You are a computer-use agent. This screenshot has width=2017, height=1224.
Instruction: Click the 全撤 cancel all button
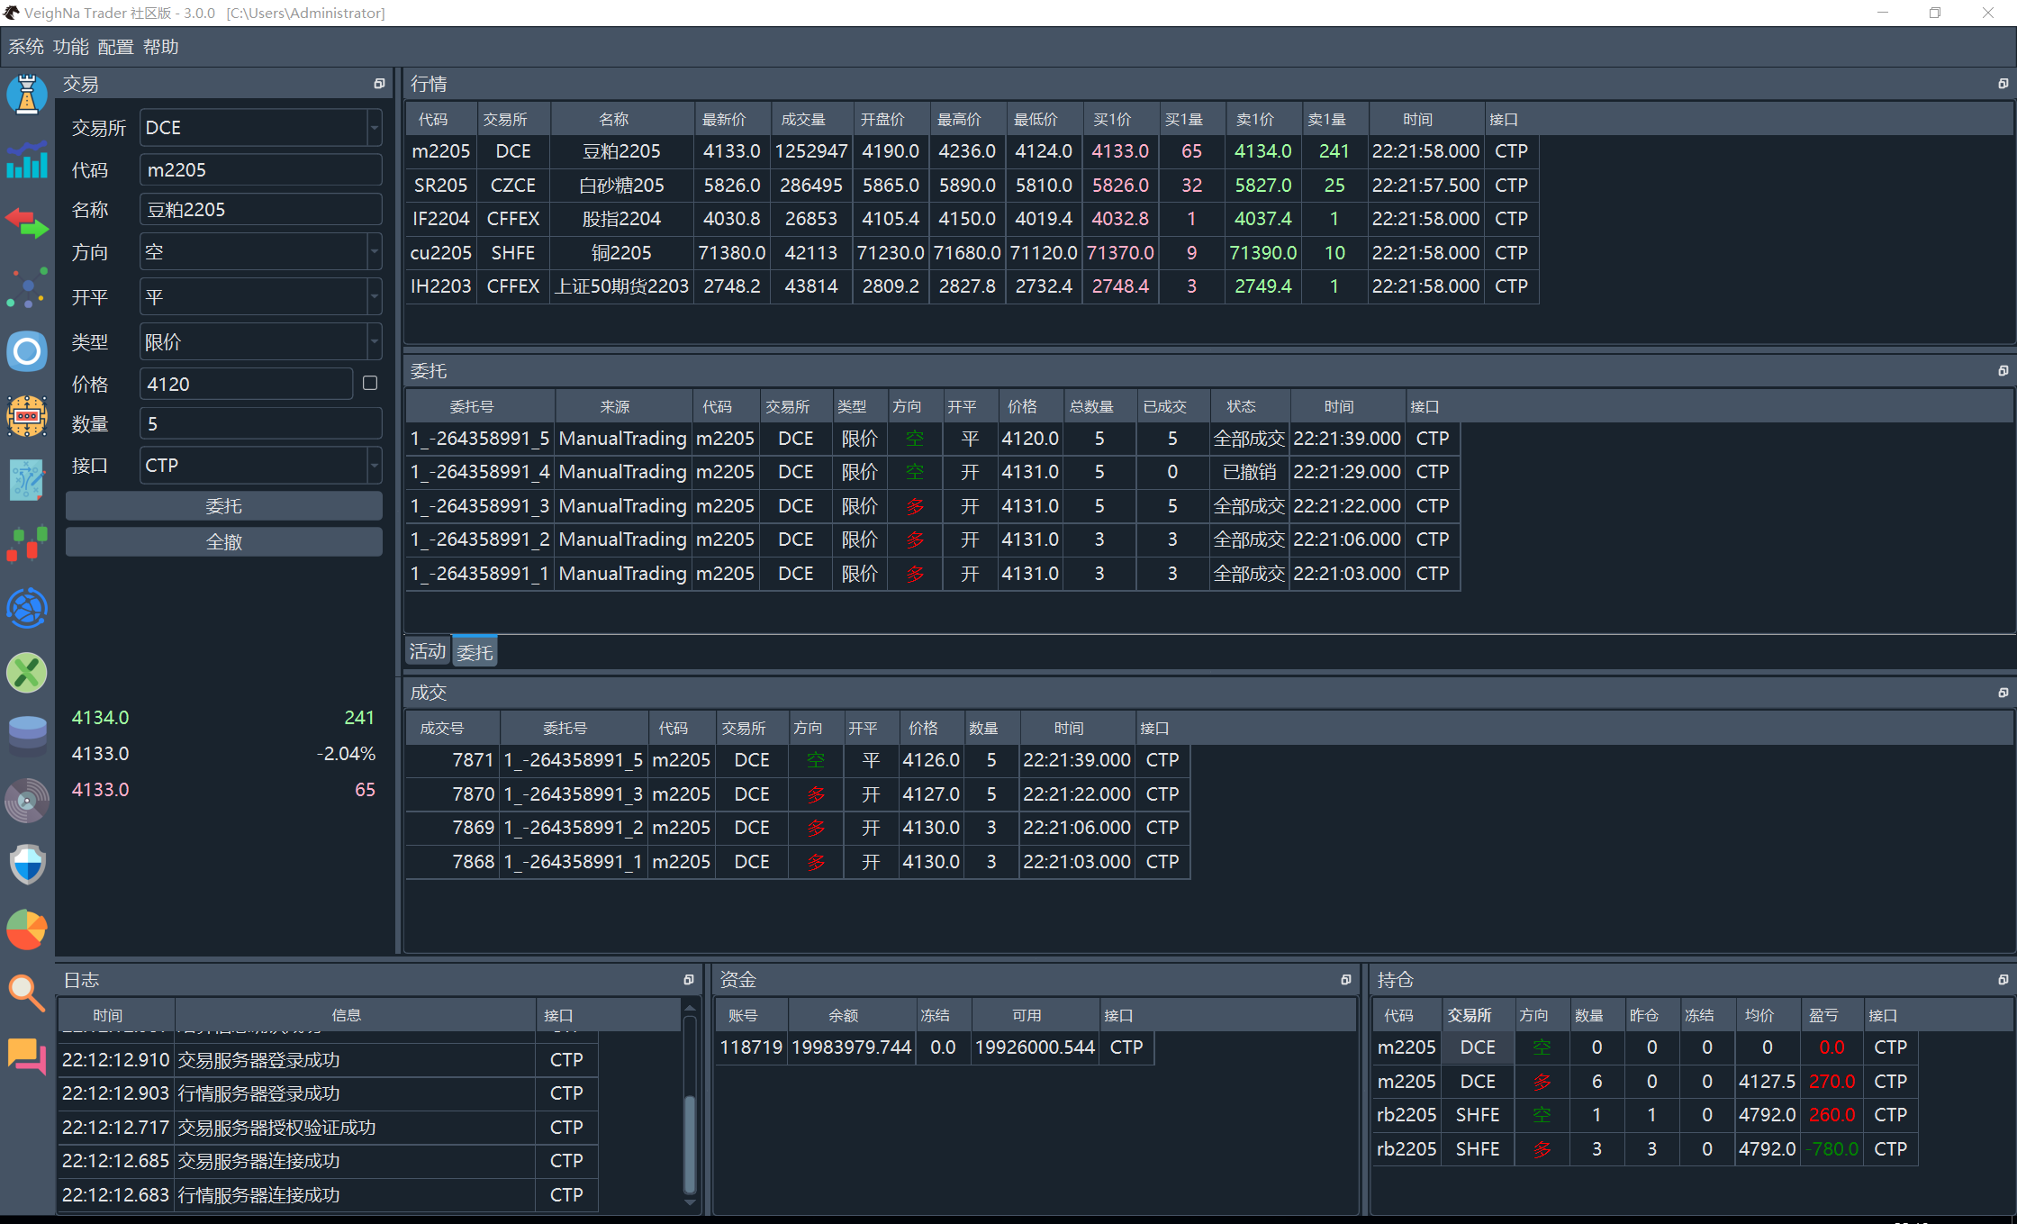[223, 542]
